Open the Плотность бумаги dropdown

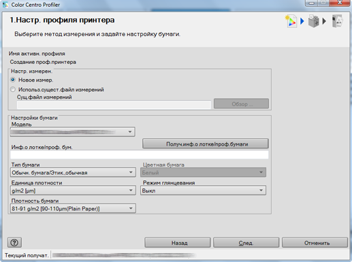pyautogui.click(x=73, y=208)
